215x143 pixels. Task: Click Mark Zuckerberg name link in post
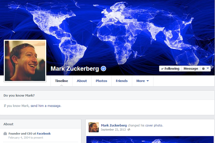point(114,125)
